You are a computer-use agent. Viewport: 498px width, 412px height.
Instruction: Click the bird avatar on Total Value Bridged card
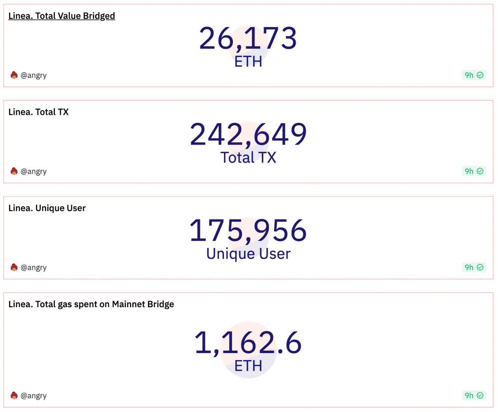coord(14,75)
